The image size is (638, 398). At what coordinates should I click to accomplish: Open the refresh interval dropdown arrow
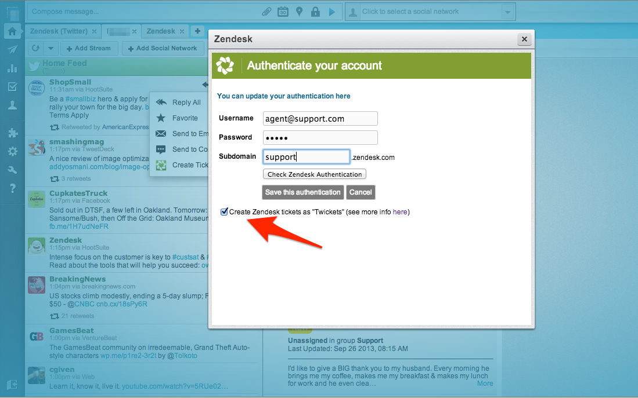coord(51,48)
